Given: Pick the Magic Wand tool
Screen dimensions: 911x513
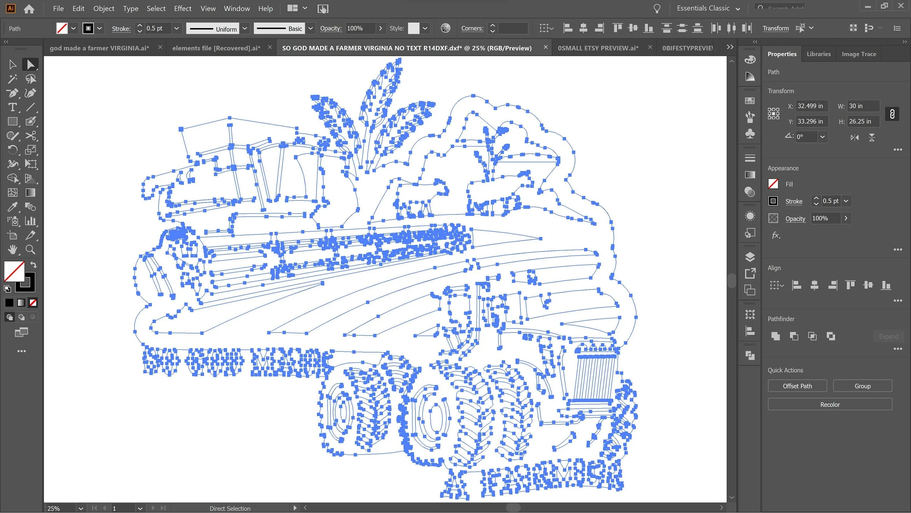Looking at the screenshot, I should coord(12,79).
